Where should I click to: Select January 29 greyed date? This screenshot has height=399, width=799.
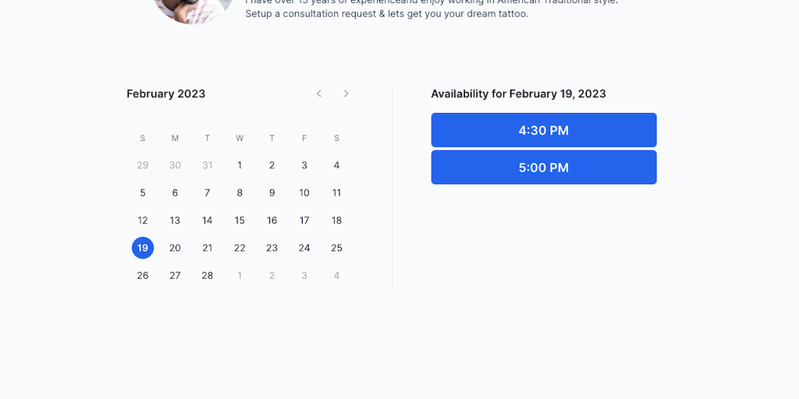[143, 165]
